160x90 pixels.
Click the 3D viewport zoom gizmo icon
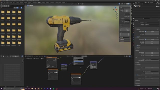click(x=117, y=13)
